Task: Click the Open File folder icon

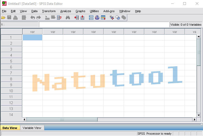Action: [3, 18]
